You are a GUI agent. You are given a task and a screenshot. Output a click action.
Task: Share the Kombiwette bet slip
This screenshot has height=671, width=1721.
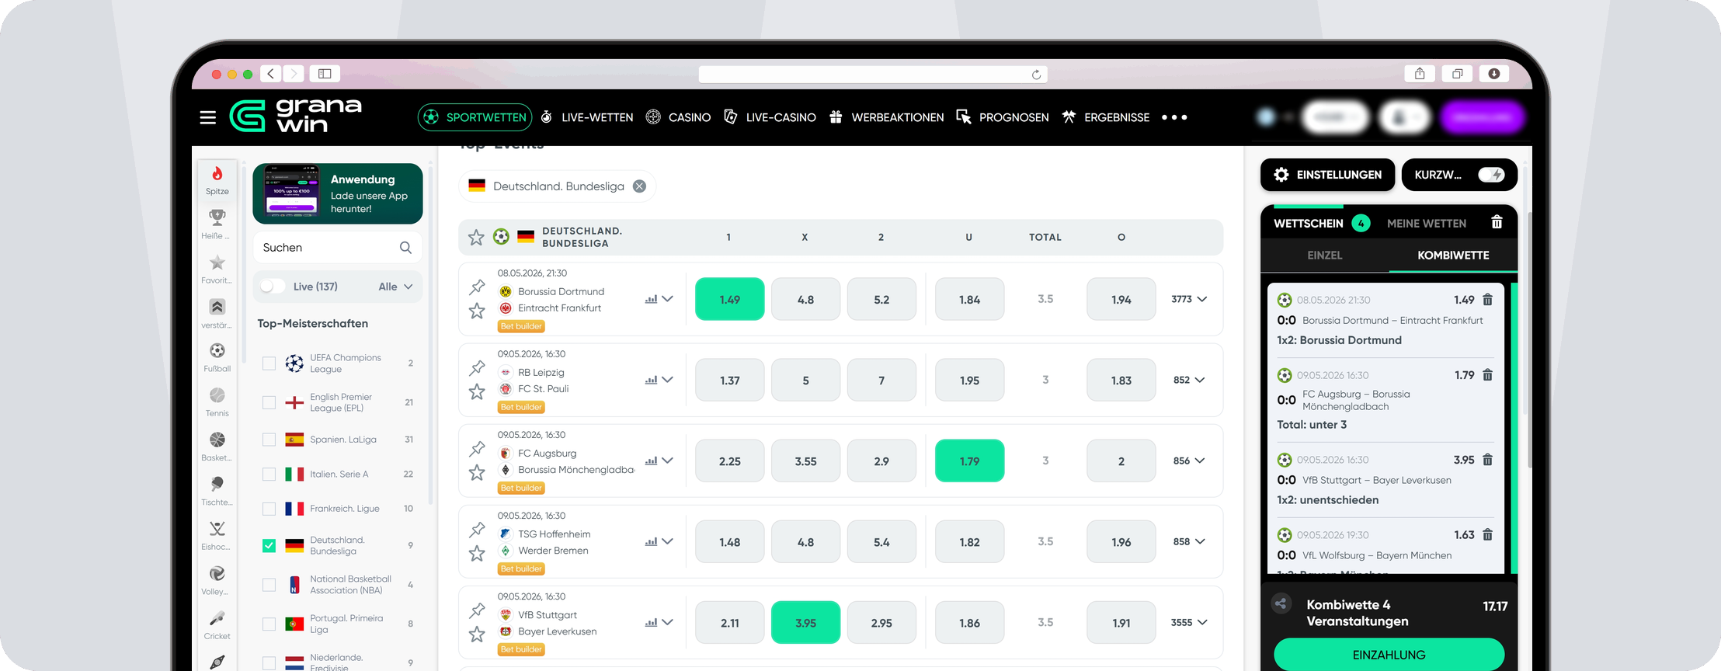pos(1281,603)
